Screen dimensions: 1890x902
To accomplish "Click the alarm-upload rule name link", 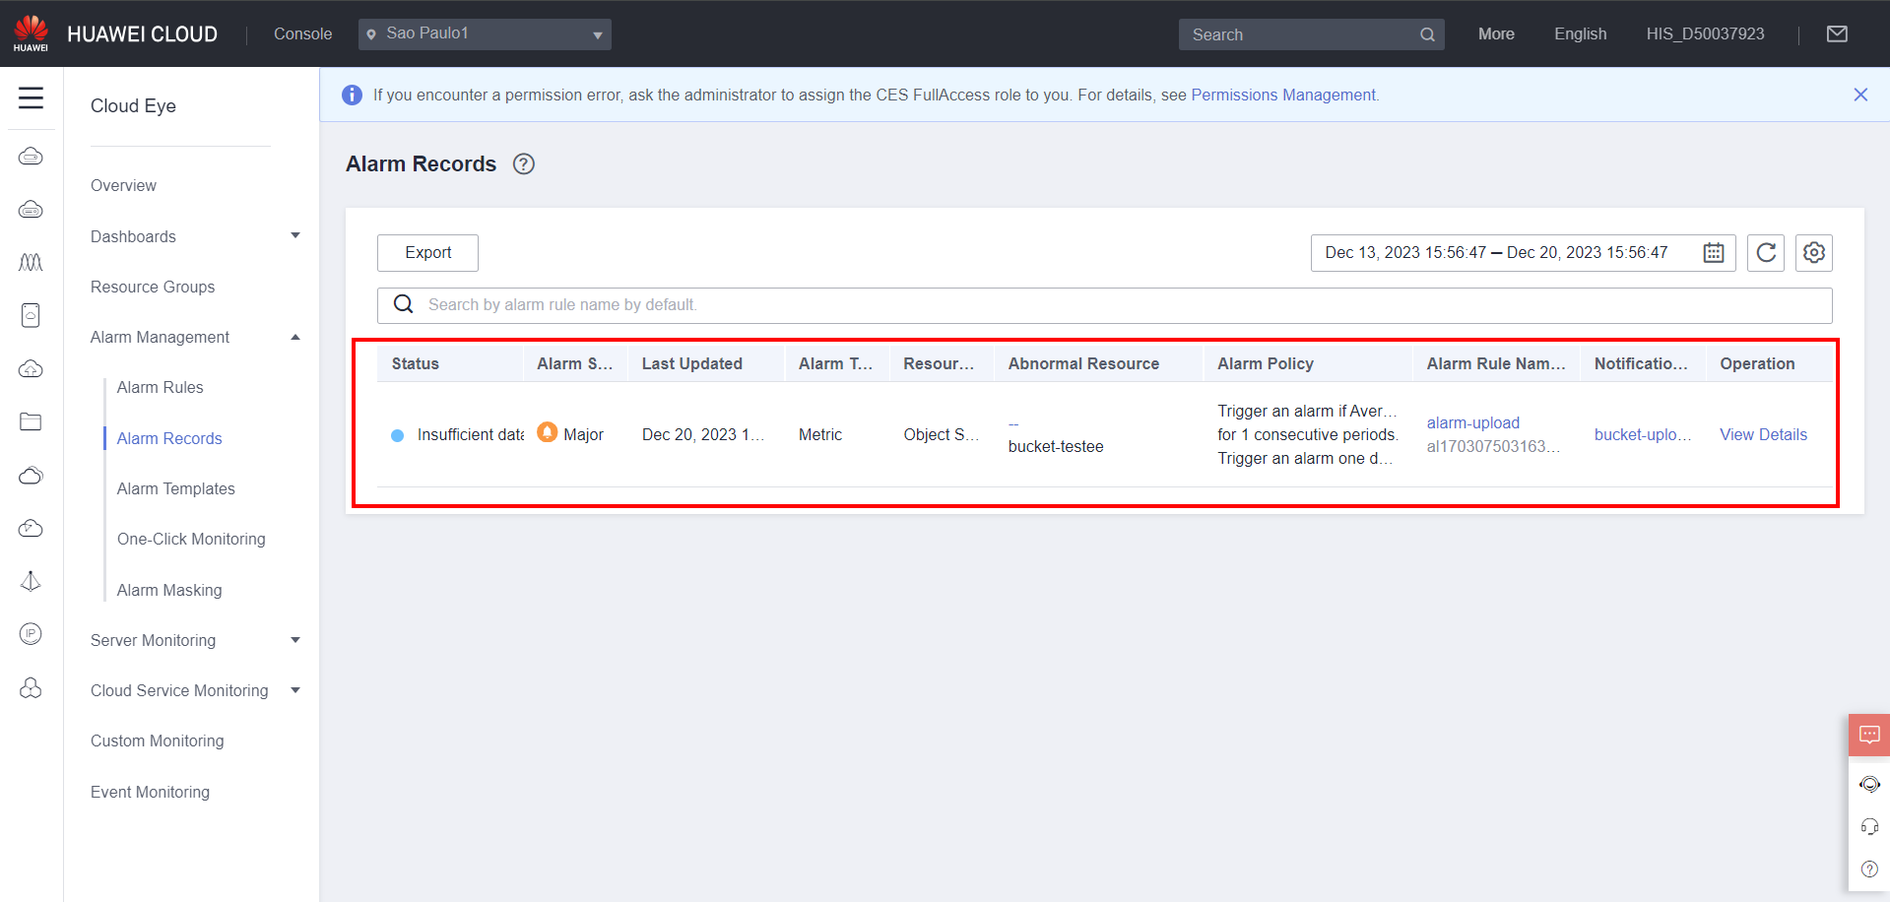I will click(x=1472, y=422).
